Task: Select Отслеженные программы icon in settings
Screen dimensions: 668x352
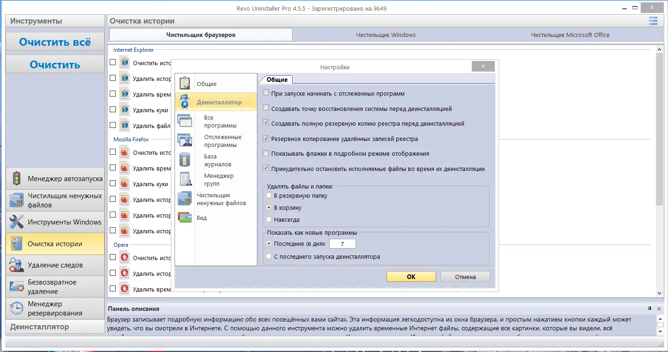Action: (x=185, y=140)
